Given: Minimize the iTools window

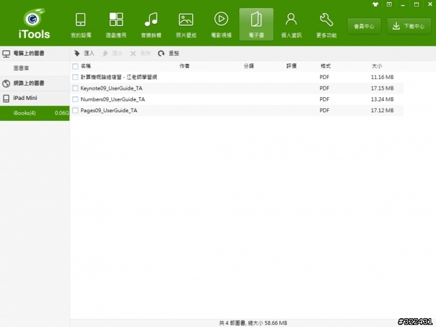Looking at the screenshot, I should 403,5.
